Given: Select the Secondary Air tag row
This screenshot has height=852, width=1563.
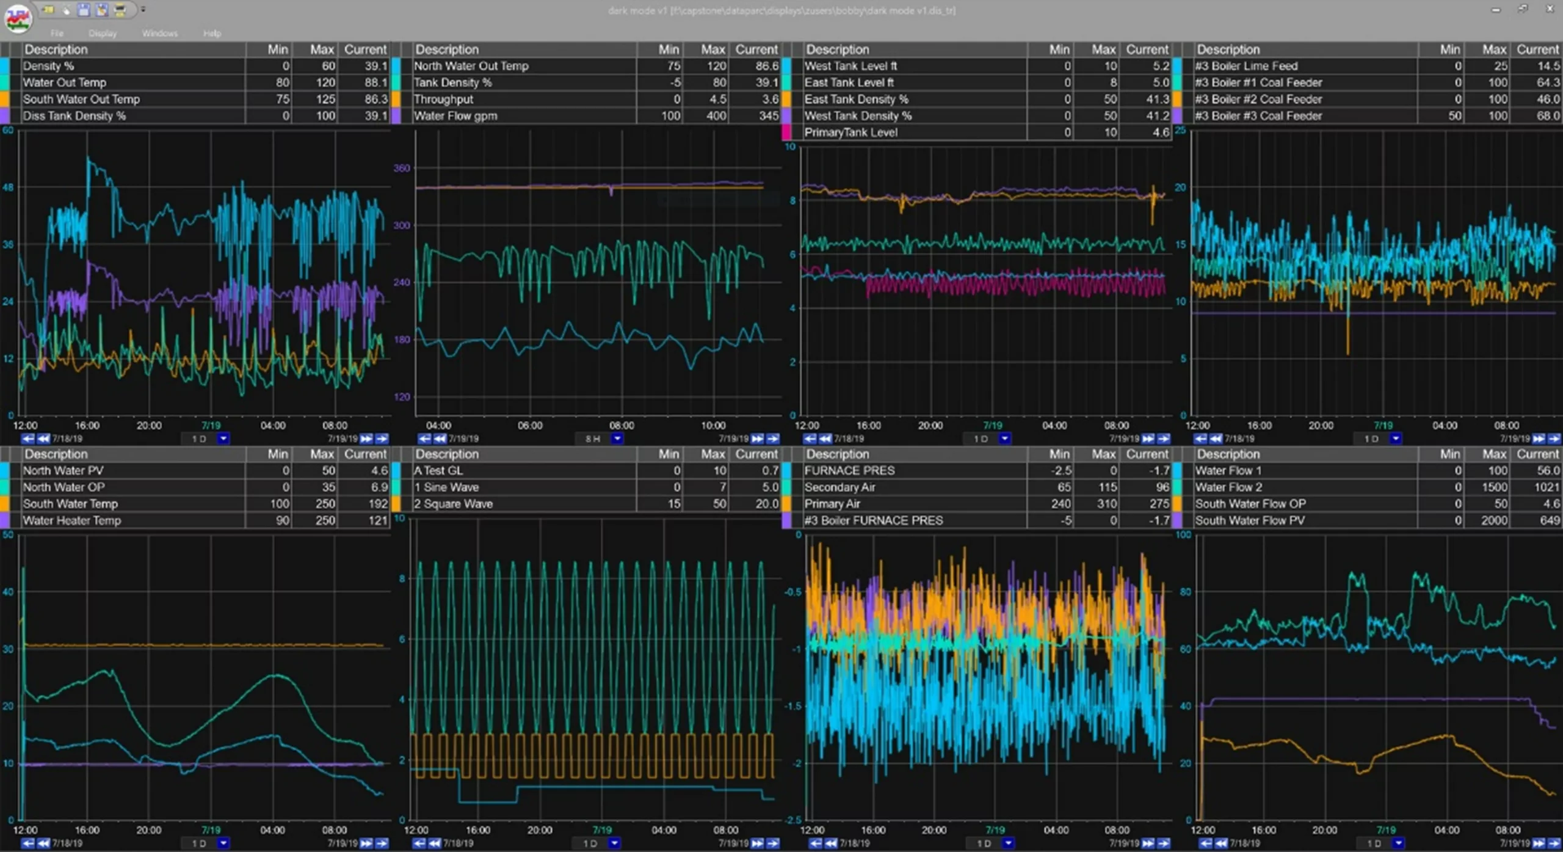Looking at the screenshot, I should [x=976, y=487].
